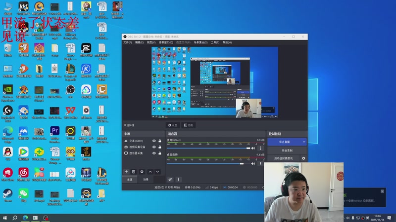Select the Recycle Bin desktop icon
This screenshot has height=222, width=396.
click(7, 50)
